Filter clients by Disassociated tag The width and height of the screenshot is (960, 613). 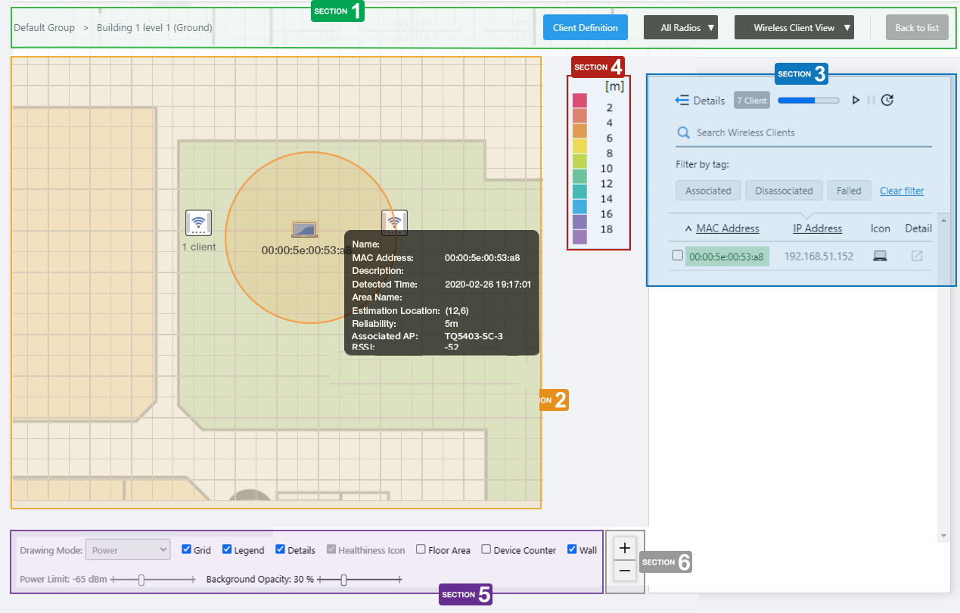784,191
